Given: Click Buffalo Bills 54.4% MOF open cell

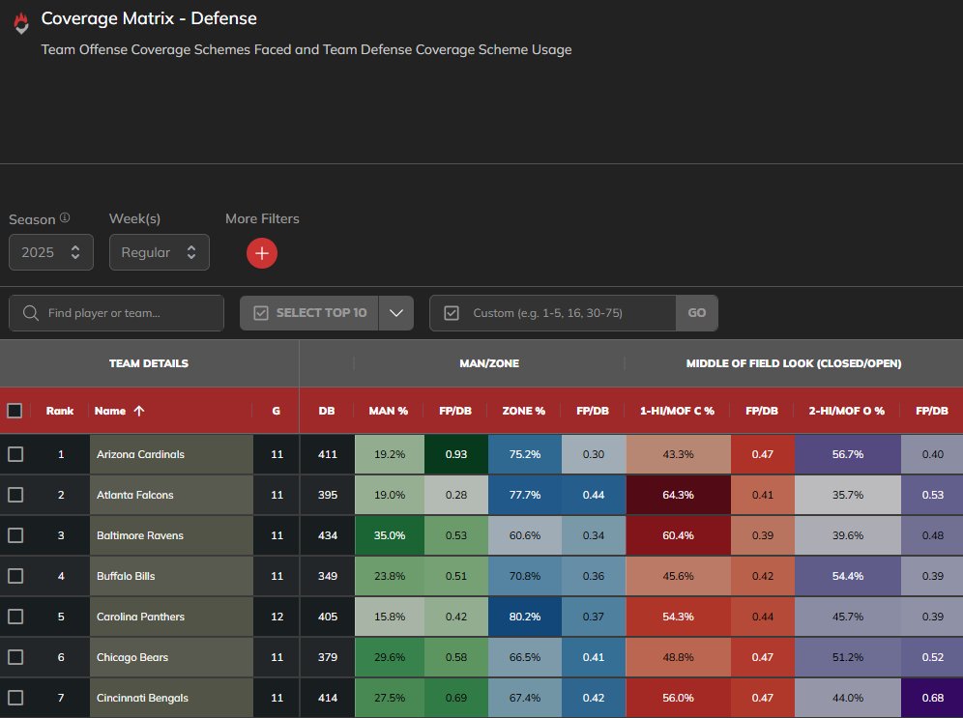Looking at the screenshot, I should point(848,576).
